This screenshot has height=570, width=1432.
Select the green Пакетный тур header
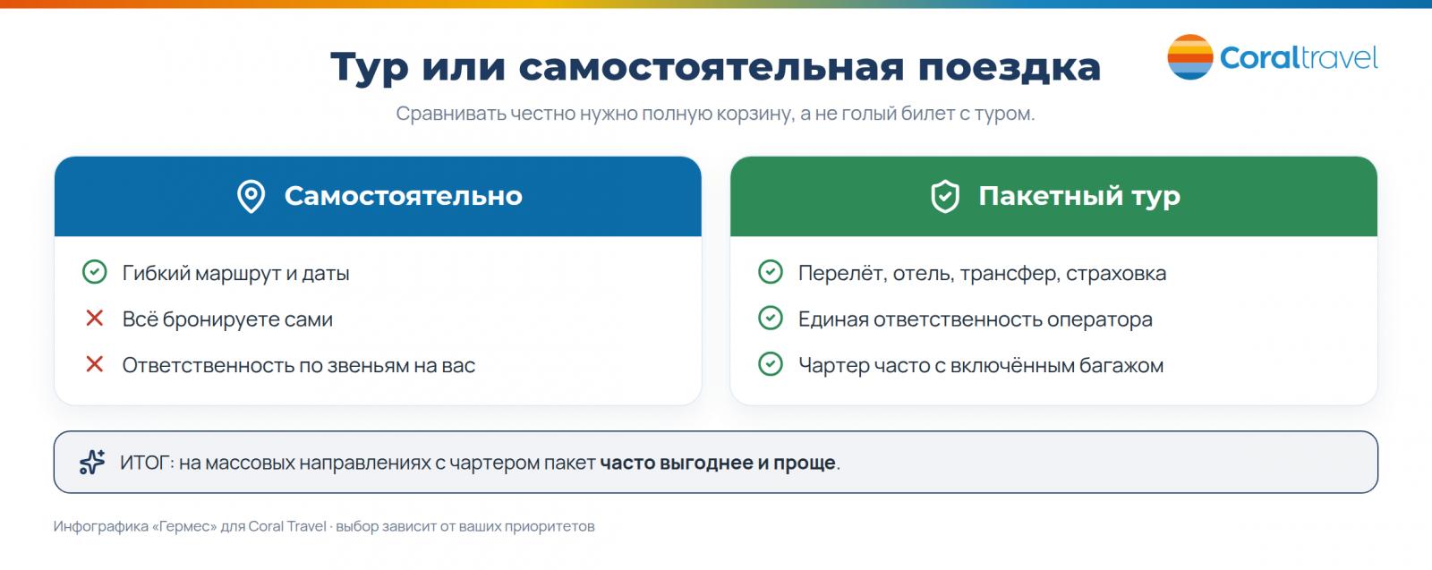1053,197
